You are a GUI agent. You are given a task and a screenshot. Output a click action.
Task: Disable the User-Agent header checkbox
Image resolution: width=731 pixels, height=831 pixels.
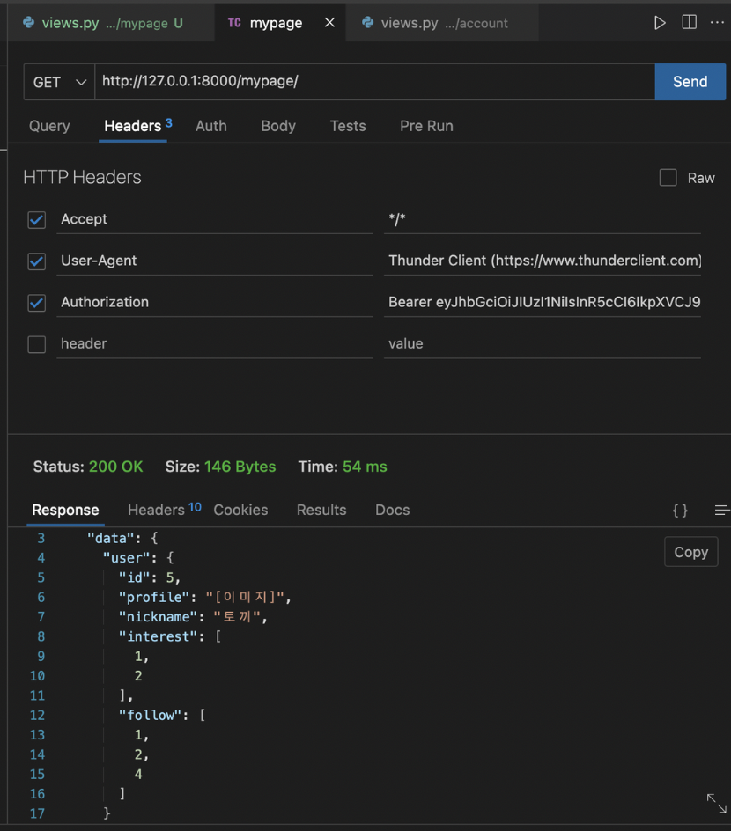pyautogui.click(x=37, y=261)
